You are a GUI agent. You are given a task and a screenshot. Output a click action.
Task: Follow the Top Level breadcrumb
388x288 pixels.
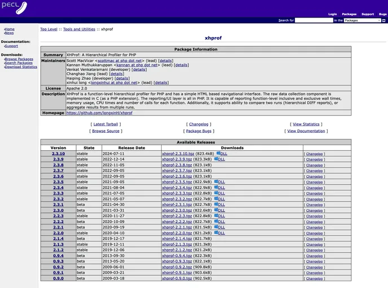48,29
